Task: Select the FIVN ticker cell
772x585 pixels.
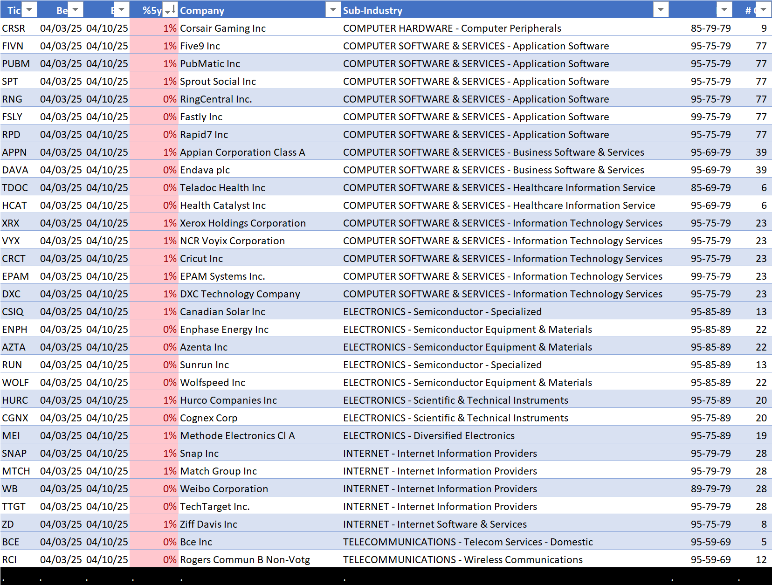Action: click(x=19, y=46)
